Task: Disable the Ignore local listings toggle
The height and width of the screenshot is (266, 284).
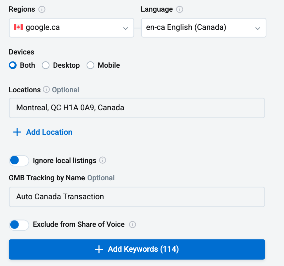Action: [19, 160]
